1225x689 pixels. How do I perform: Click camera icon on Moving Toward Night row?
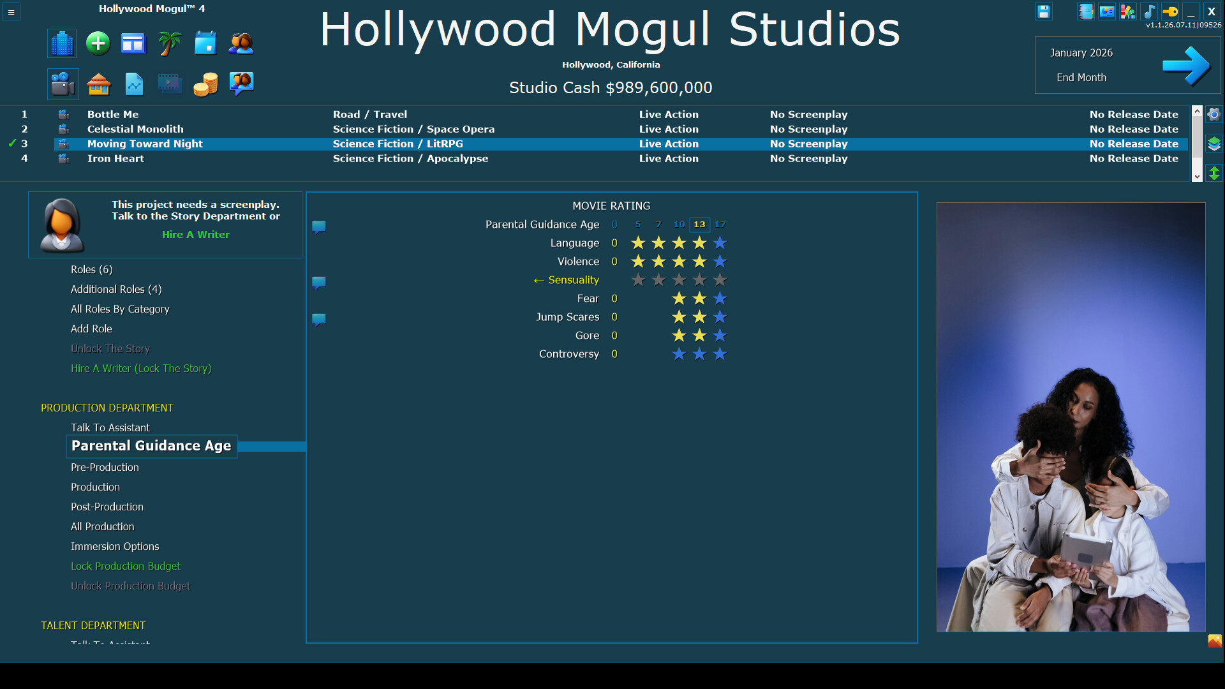tap(63, 144)
